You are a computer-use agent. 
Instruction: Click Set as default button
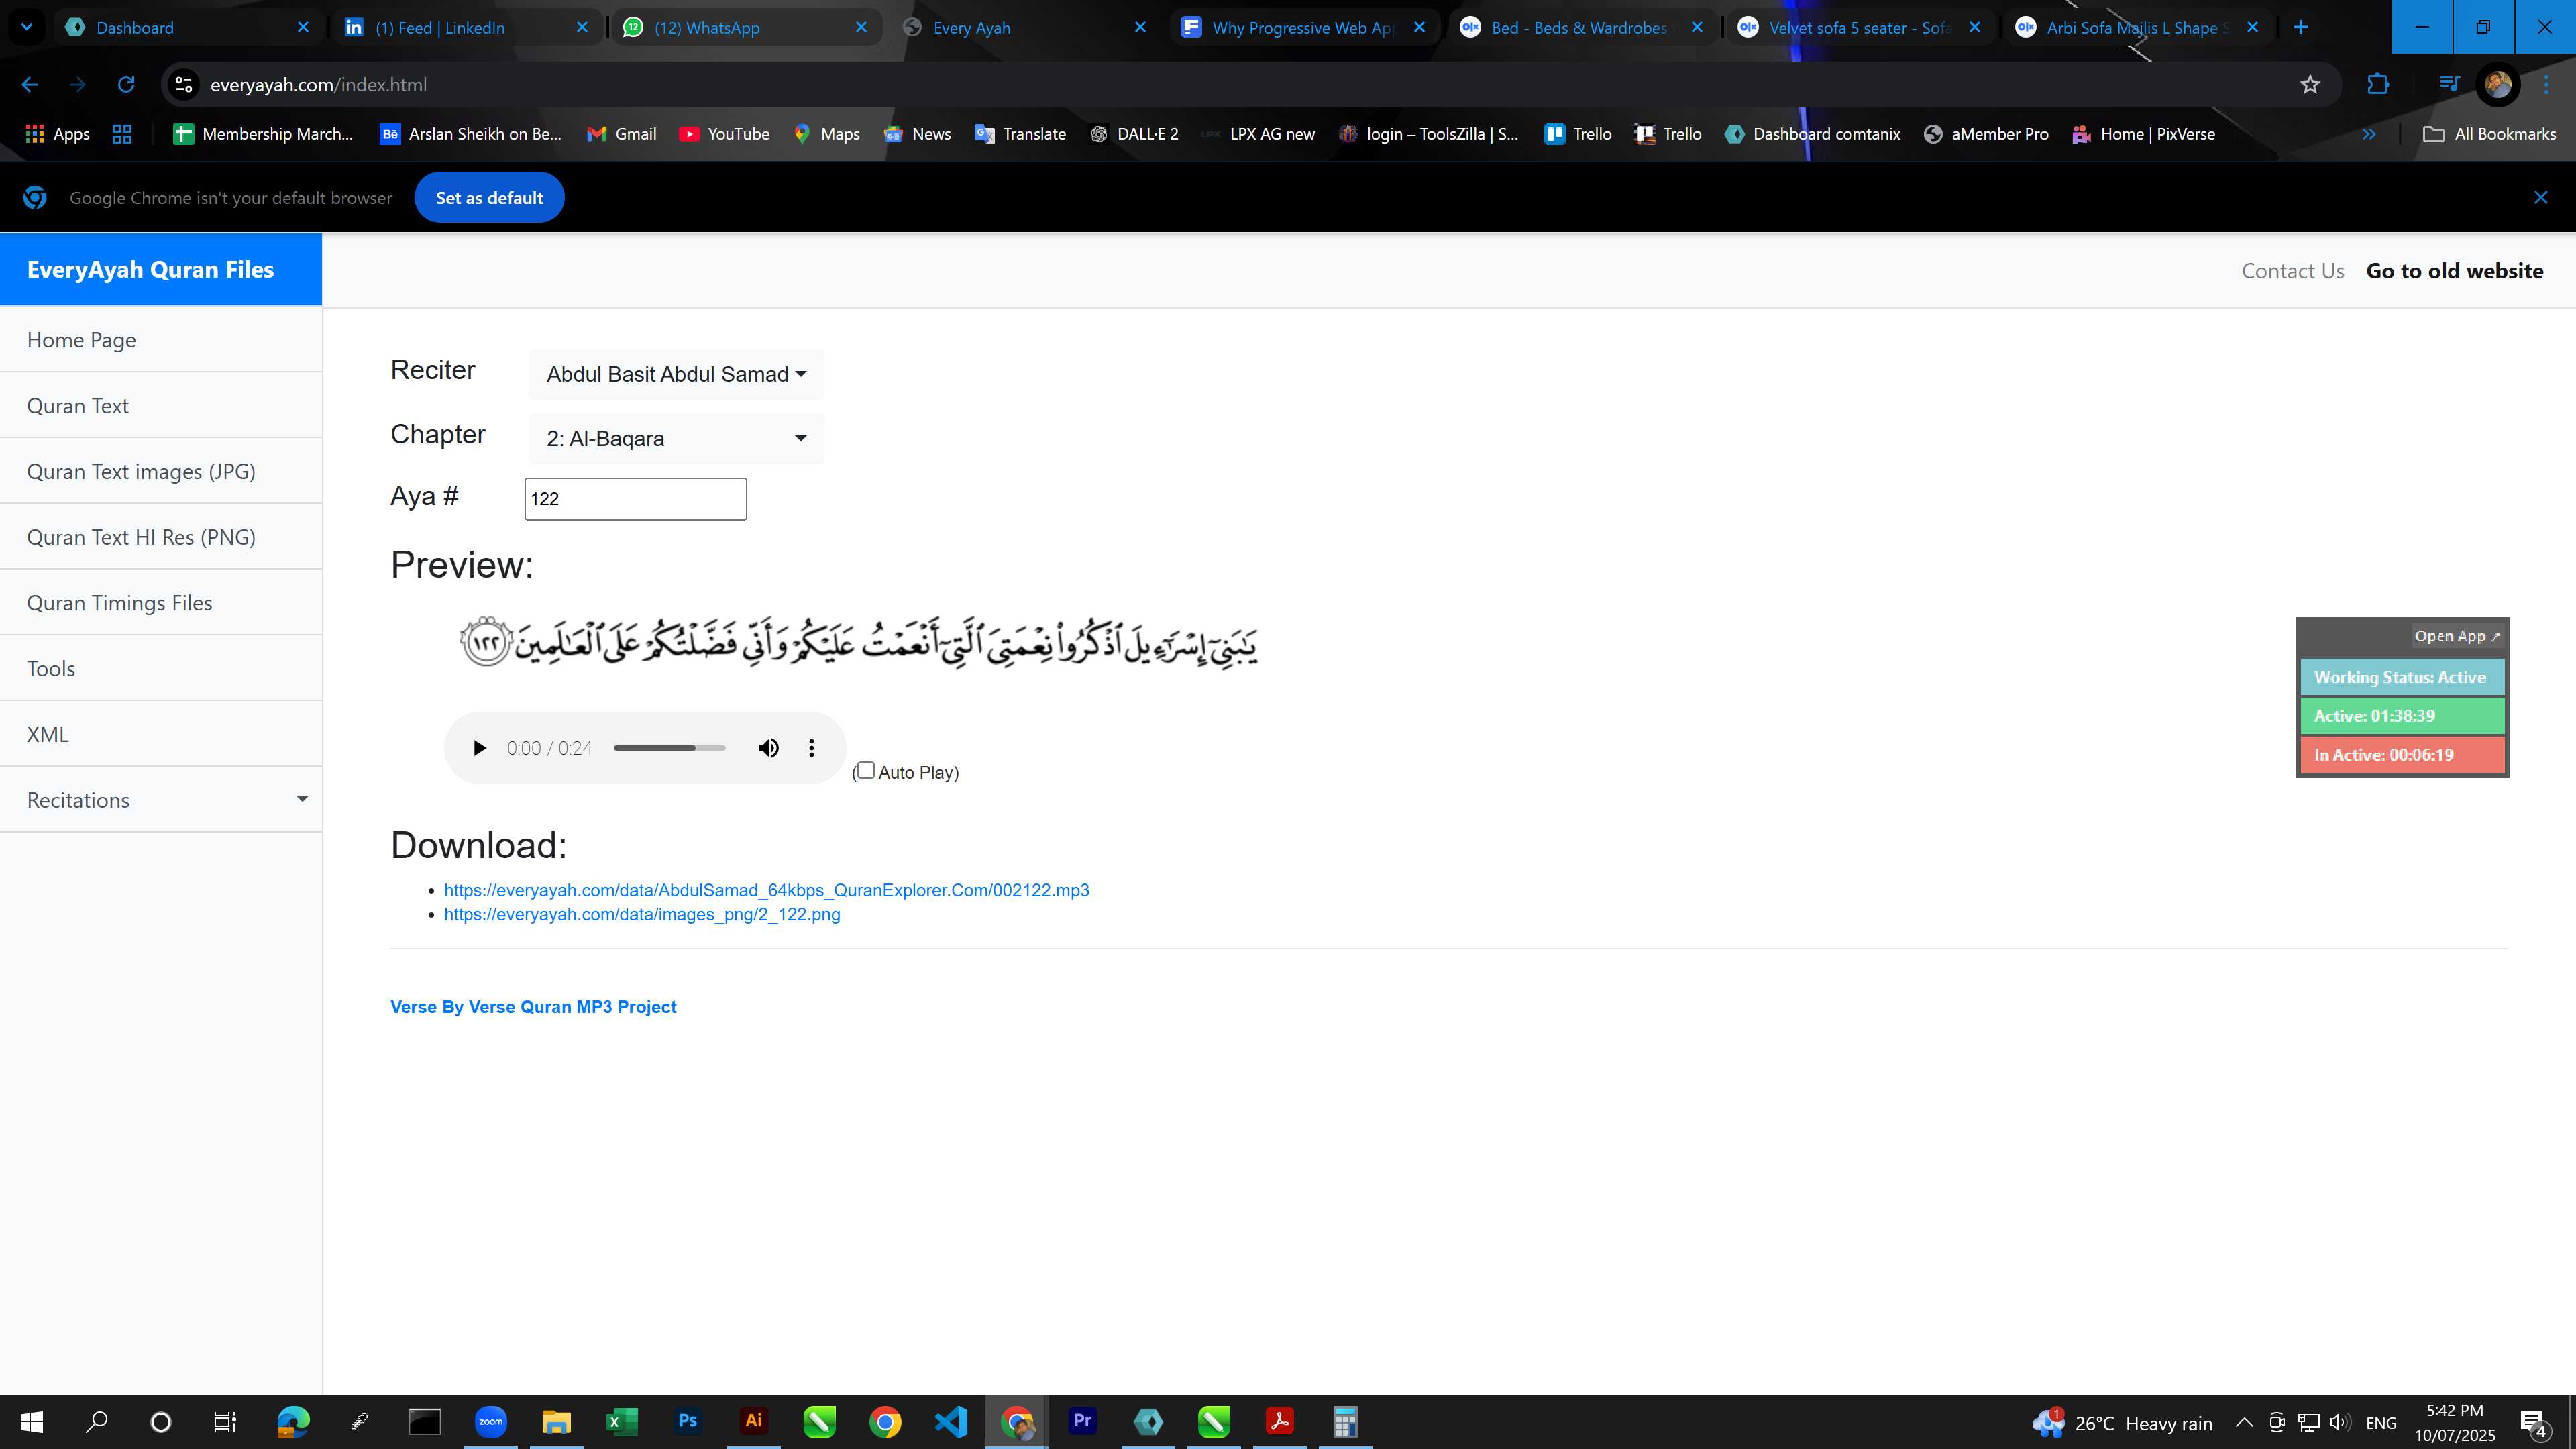tap(489, 197)
